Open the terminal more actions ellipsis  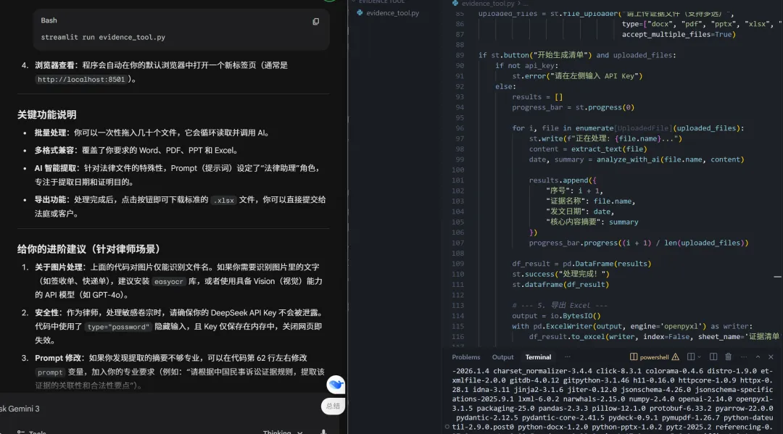744,357
